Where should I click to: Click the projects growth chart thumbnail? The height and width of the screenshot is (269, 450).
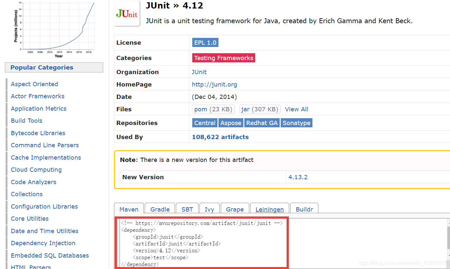pyautogui.click(x=54, y=29)
